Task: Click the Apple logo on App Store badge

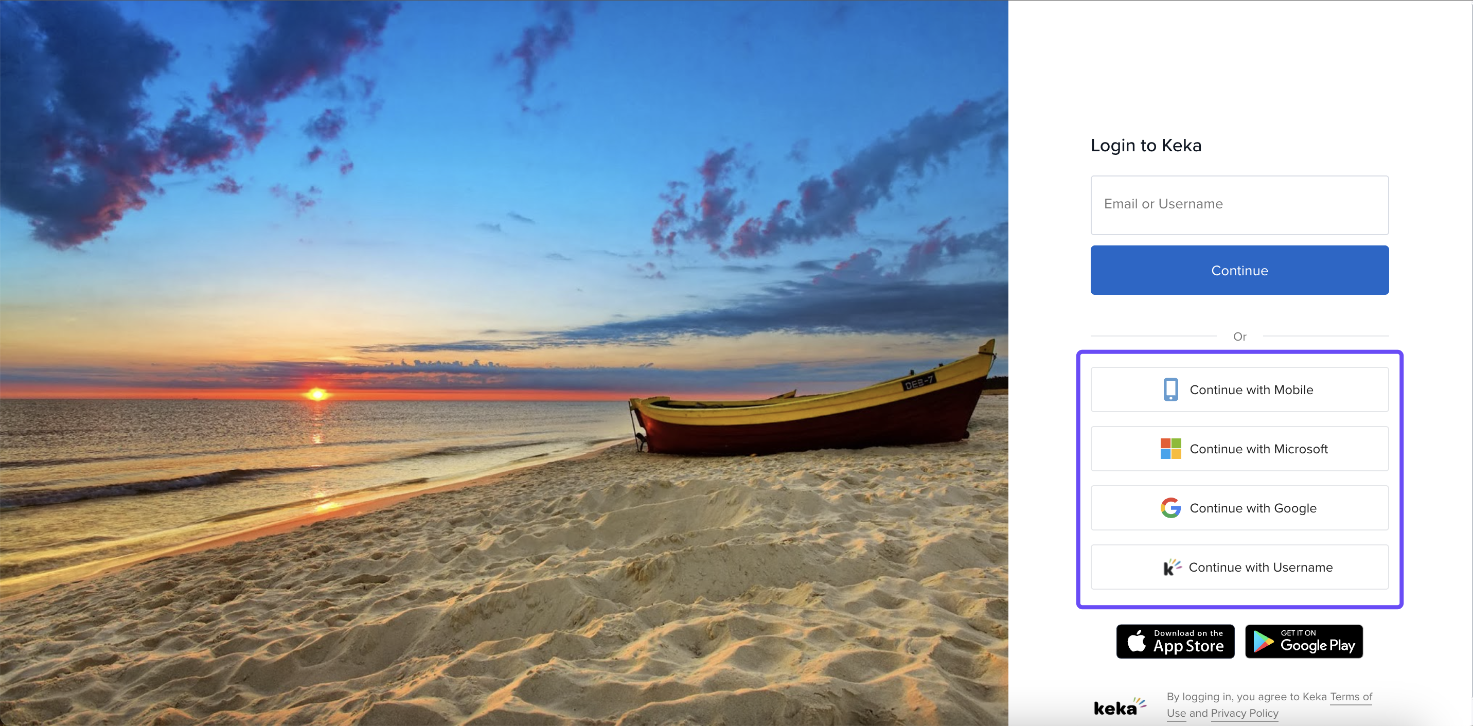Action: [x=1137, y=641]
